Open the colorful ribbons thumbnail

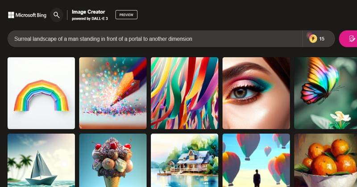point(184,93)
